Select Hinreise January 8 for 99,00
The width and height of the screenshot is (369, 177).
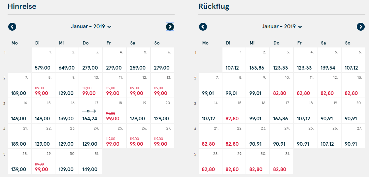click(43, 85)
